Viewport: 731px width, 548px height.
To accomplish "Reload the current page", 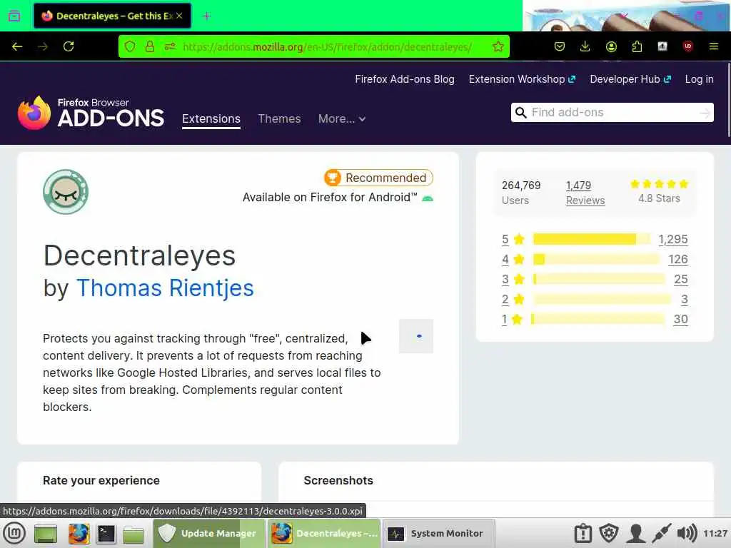I will pos(69,46).
